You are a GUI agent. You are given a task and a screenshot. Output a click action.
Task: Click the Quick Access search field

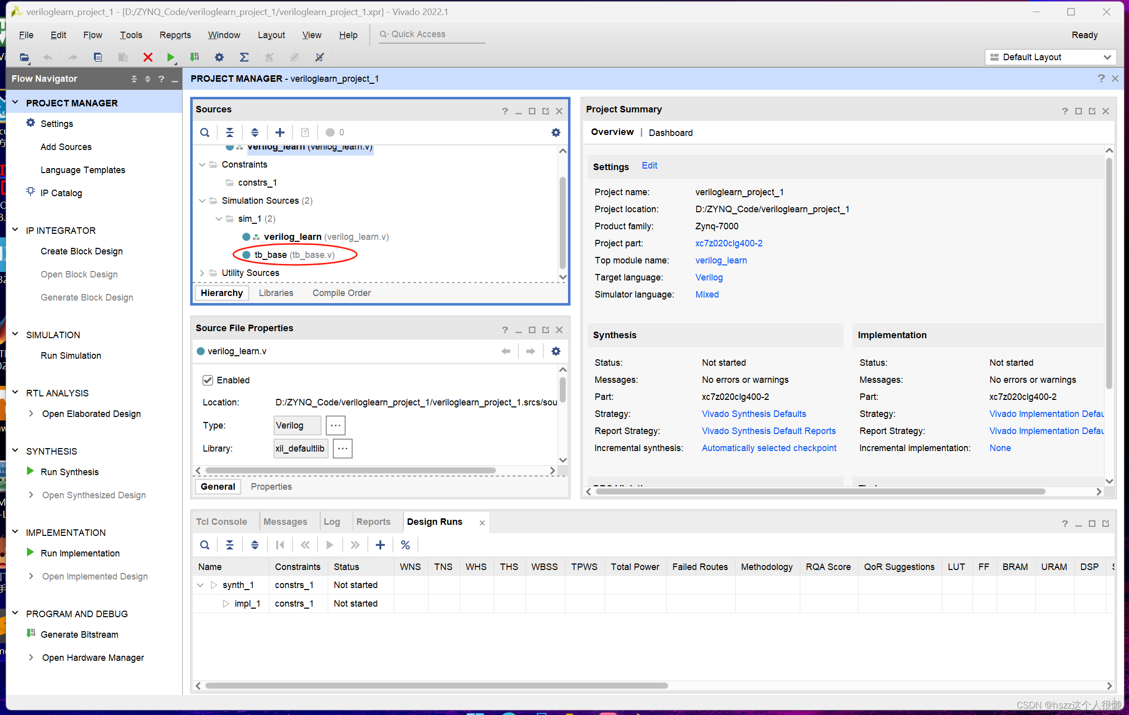432,34
